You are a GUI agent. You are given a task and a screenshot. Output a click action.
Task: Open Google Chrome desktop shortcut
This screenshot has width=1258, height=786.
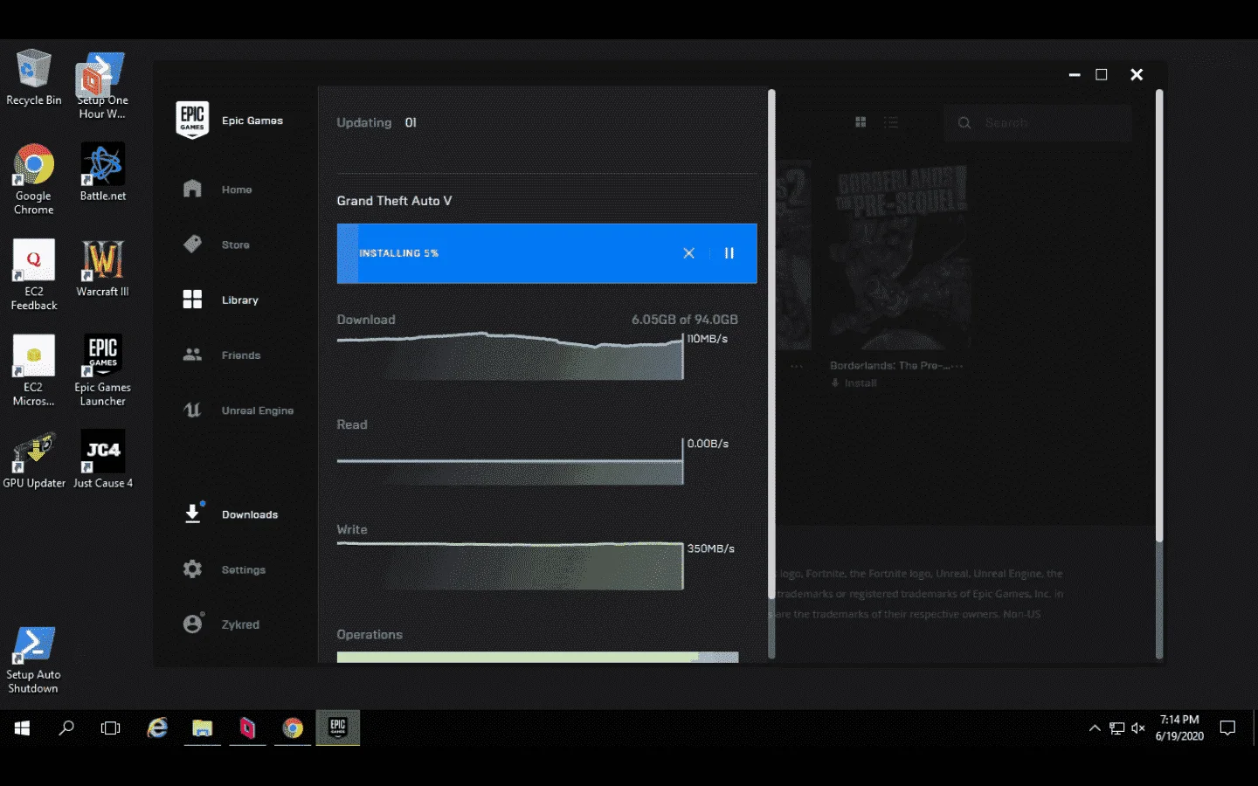point(33,179)
